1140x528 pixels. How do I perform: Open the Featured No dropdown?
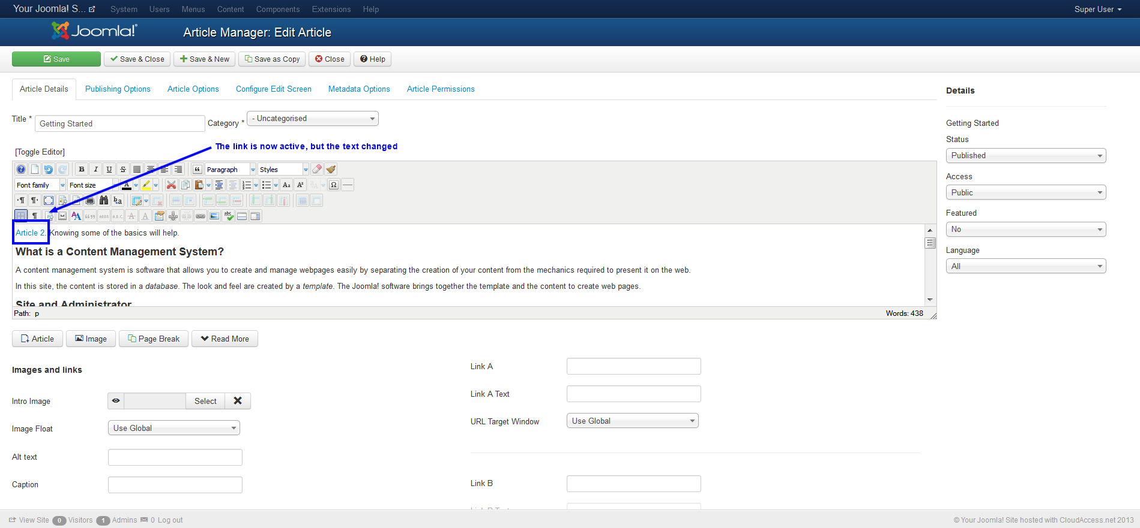pyautogui.click(x=1026, y=230)
